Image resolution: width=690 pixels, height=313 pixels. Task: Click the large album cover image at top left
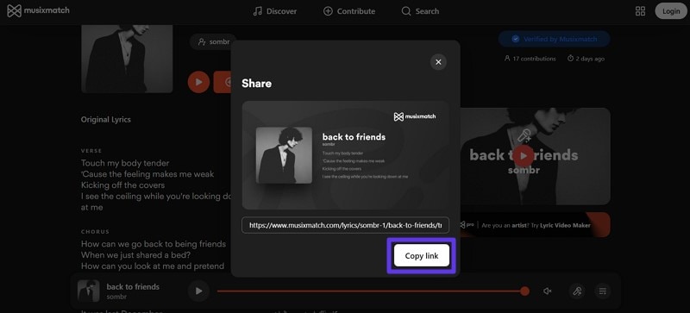pos(127,59)
